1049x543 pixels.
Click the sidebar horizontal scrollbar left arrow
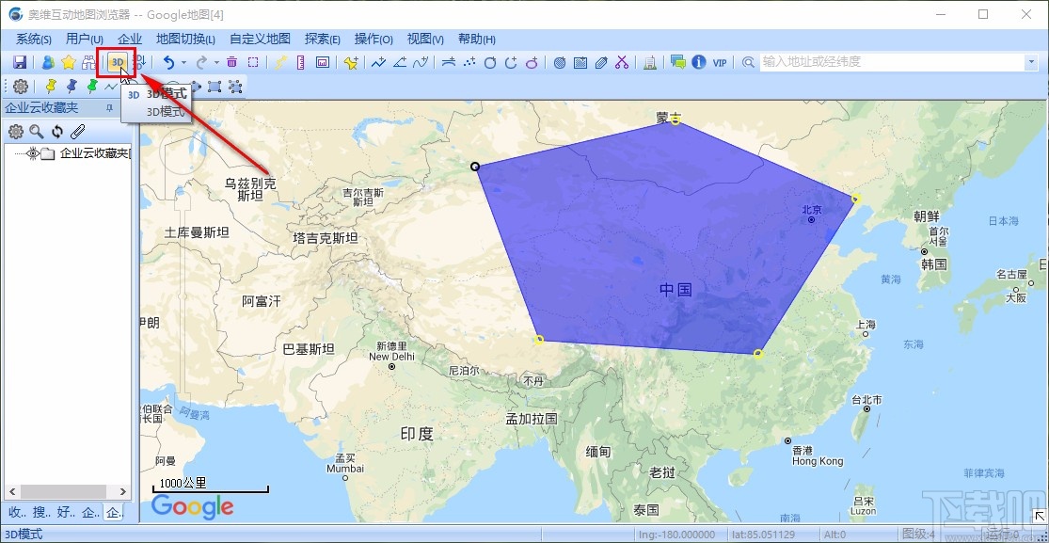point(10,491)
